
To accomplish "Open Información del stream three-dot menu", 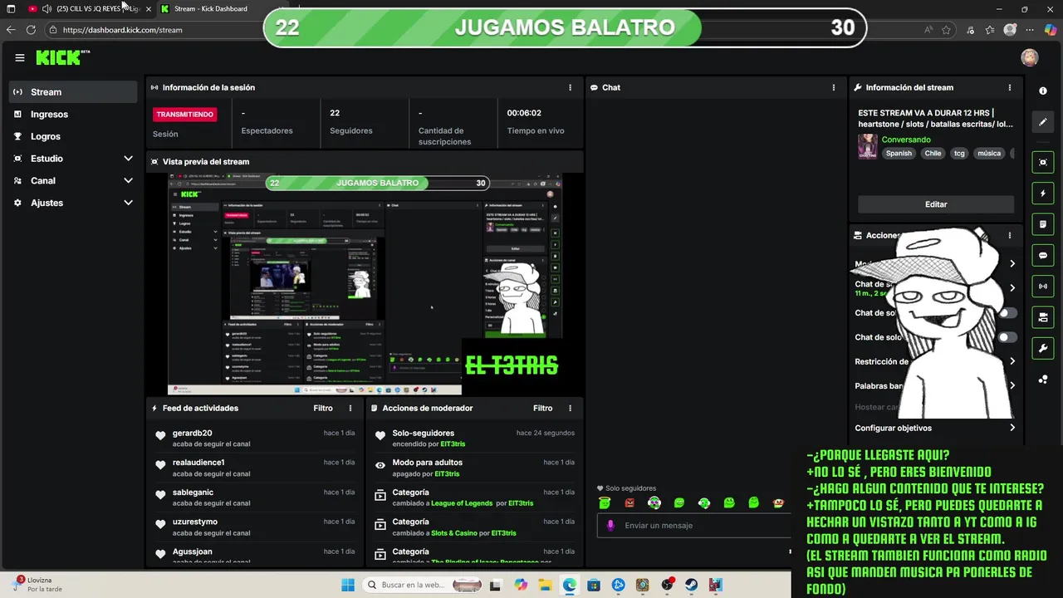I will coord(1010,87).
